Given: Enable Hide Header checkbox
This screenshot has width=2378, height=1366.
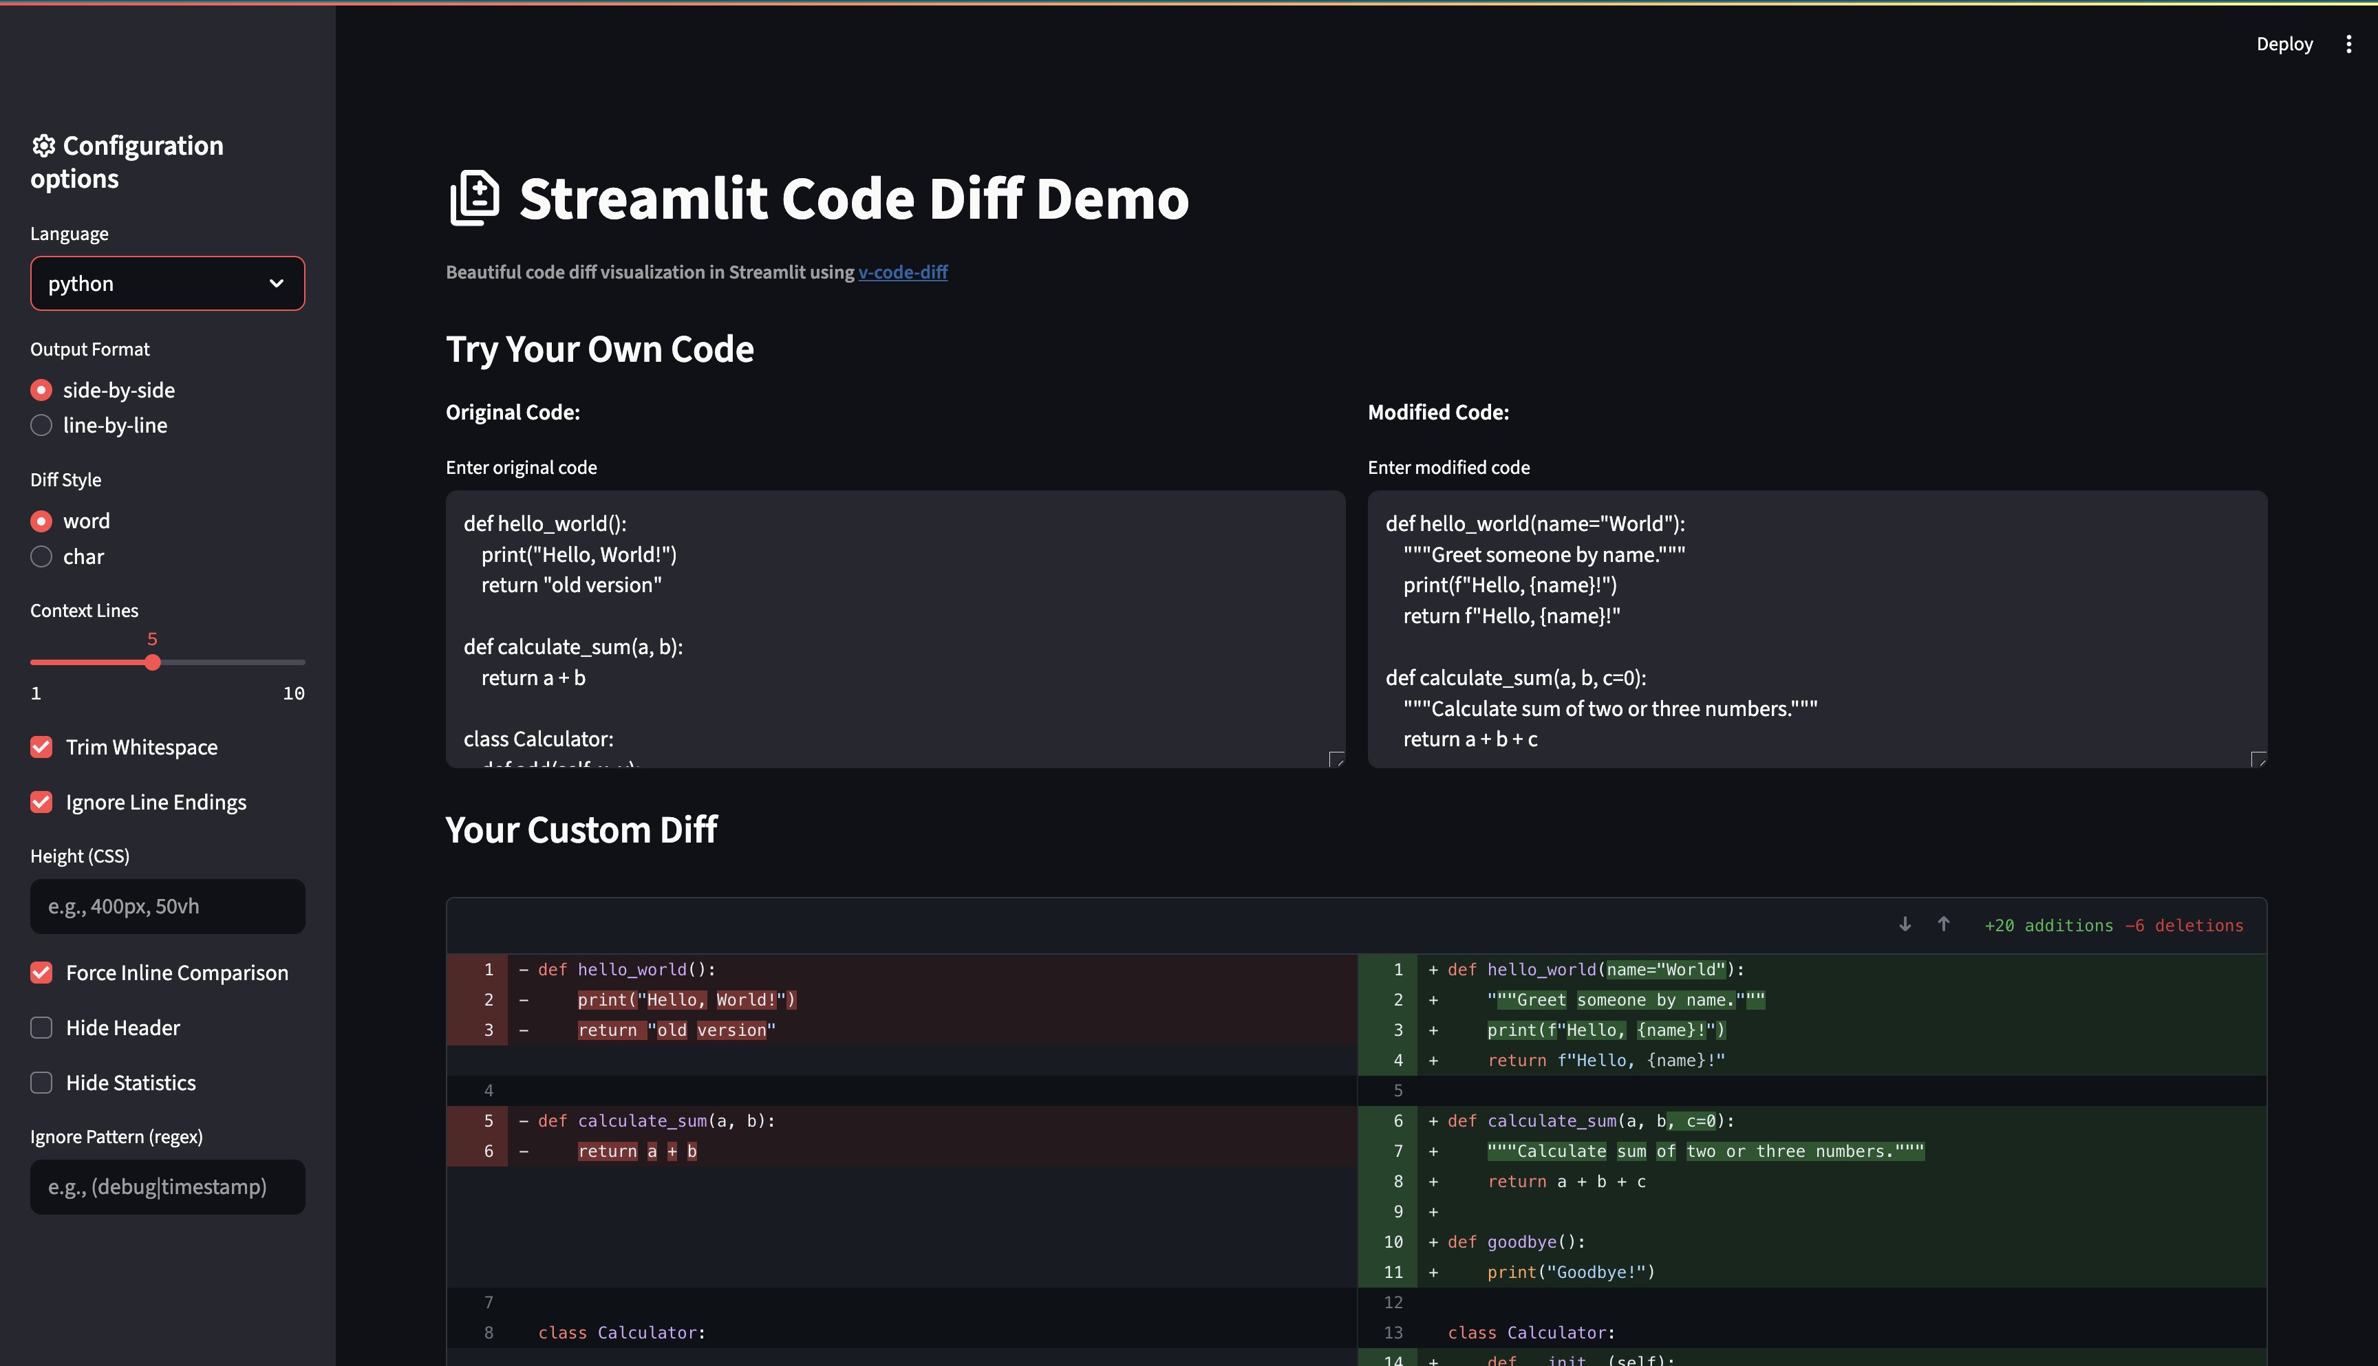Looking at the screenshot, I should [x=41, y=1028].
